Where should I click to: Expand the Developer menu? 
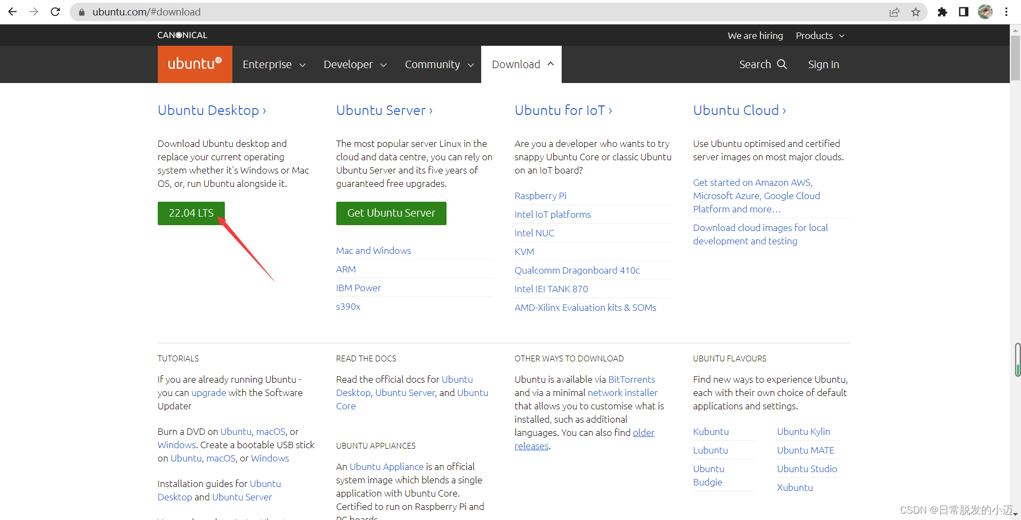tap(355, 64)
